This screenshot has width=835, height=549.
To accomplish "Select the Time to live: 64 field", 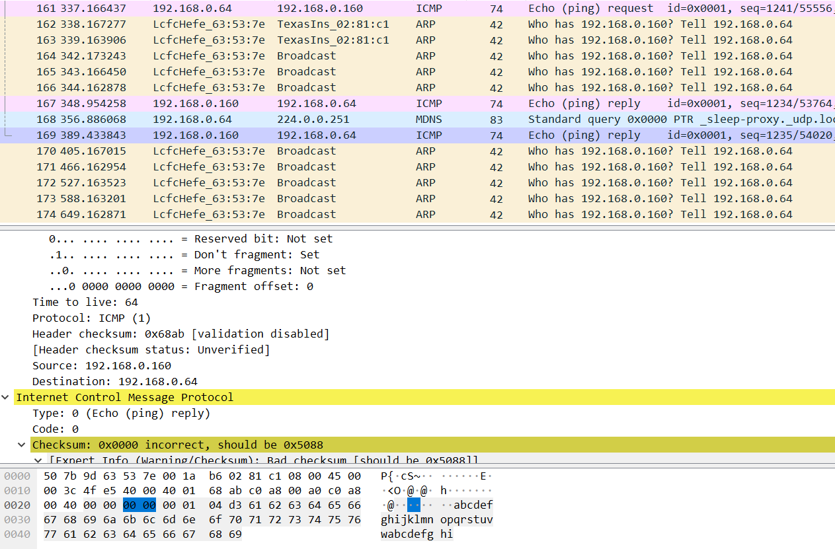I will [85, 302].
